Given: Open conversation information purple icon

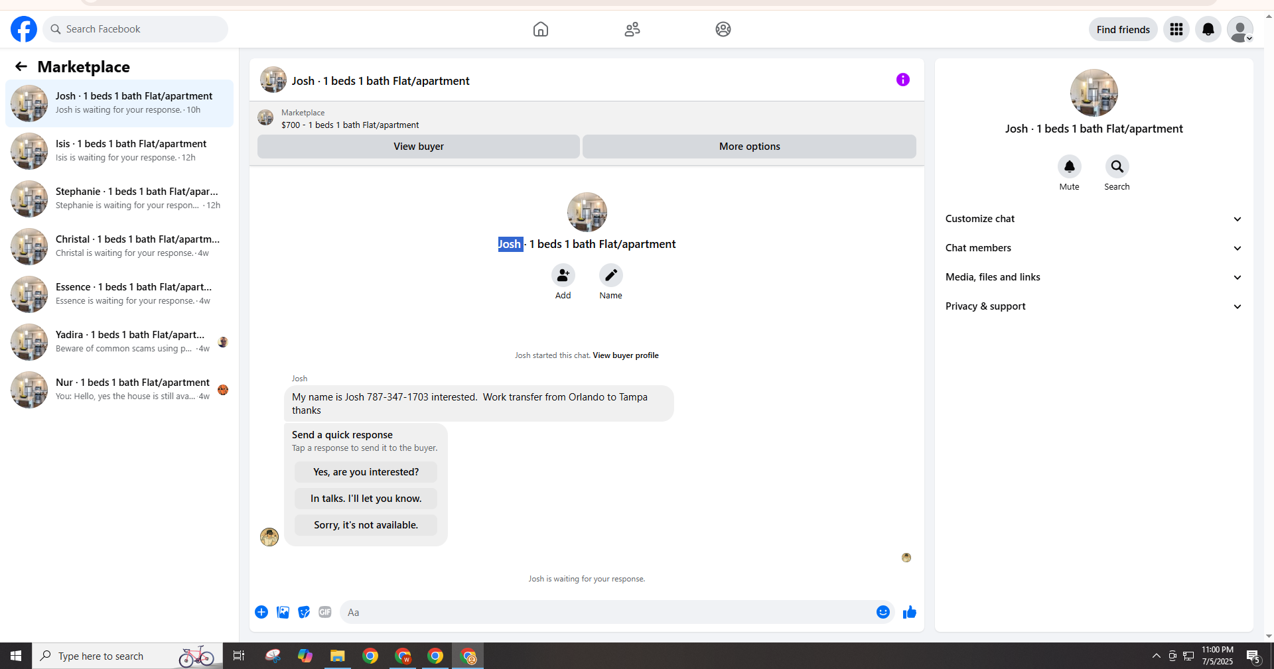Looking at the screenshot, I should [x=903, y=80].
